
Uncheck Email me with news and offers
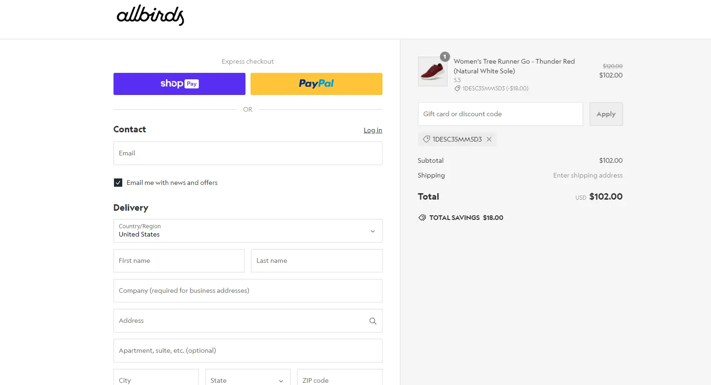click(118, 183)
